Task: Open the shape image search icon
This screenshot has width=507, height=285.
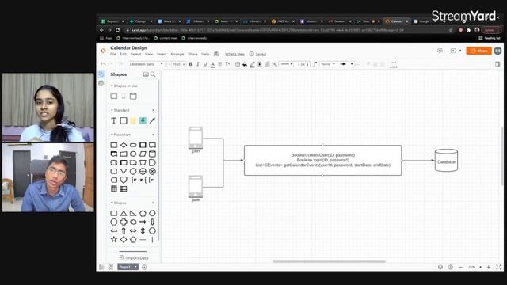Action: [x=146, y=74]
